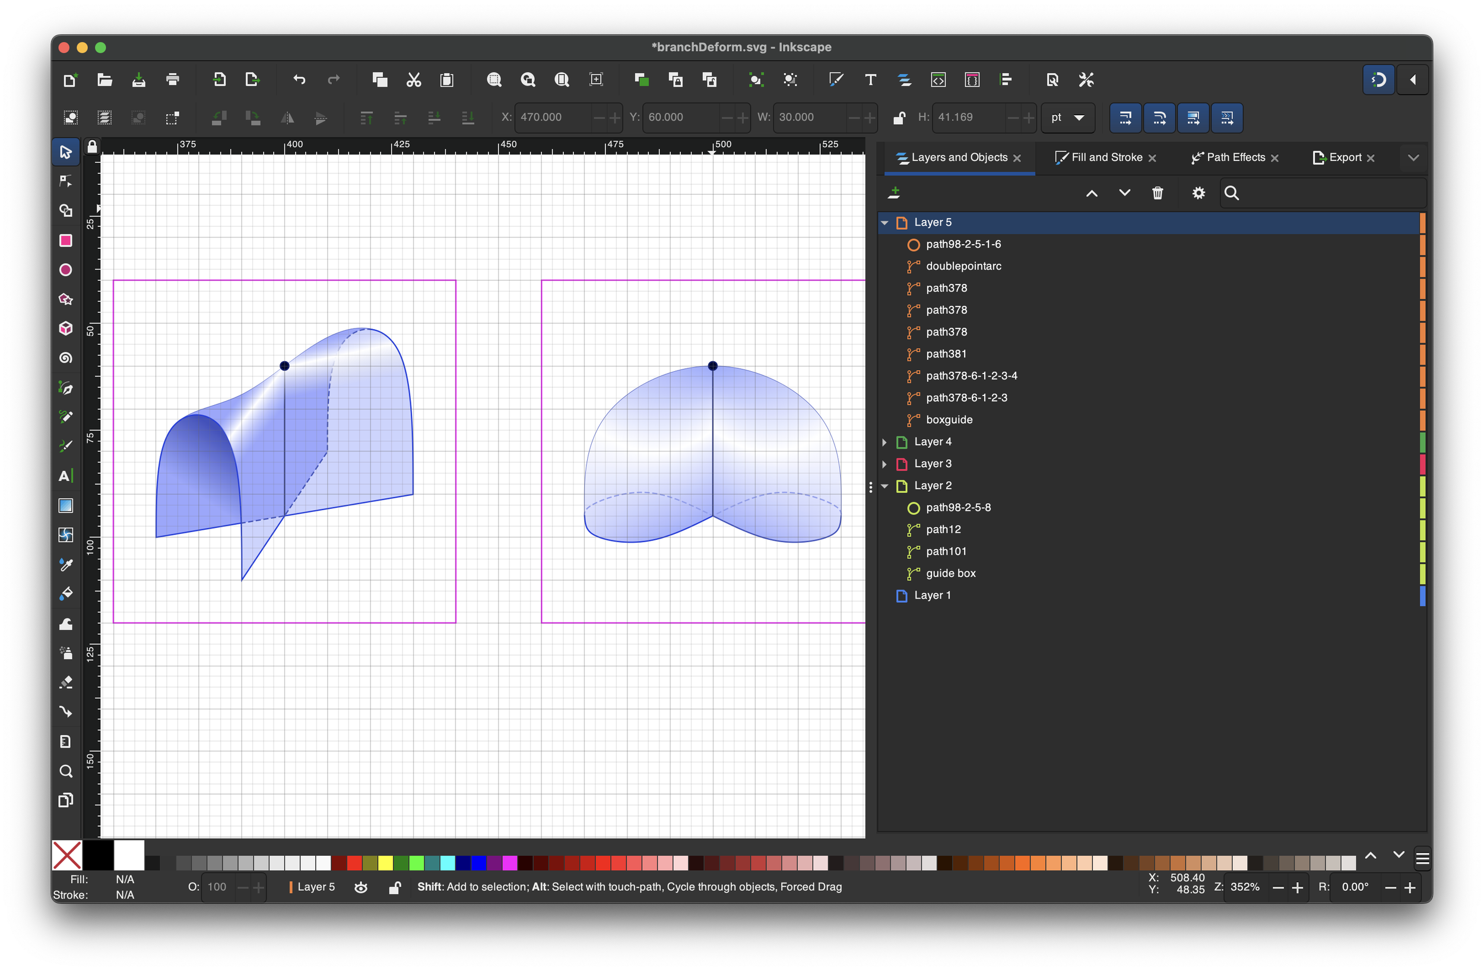Delete selected layer with trash icon
This screenshot has height=971, width=1484.
[1158, 194]
